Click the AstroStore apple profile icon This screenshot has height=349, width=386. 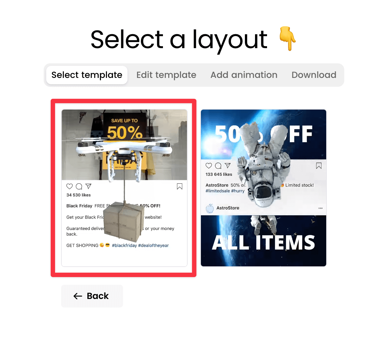point(210,208)
